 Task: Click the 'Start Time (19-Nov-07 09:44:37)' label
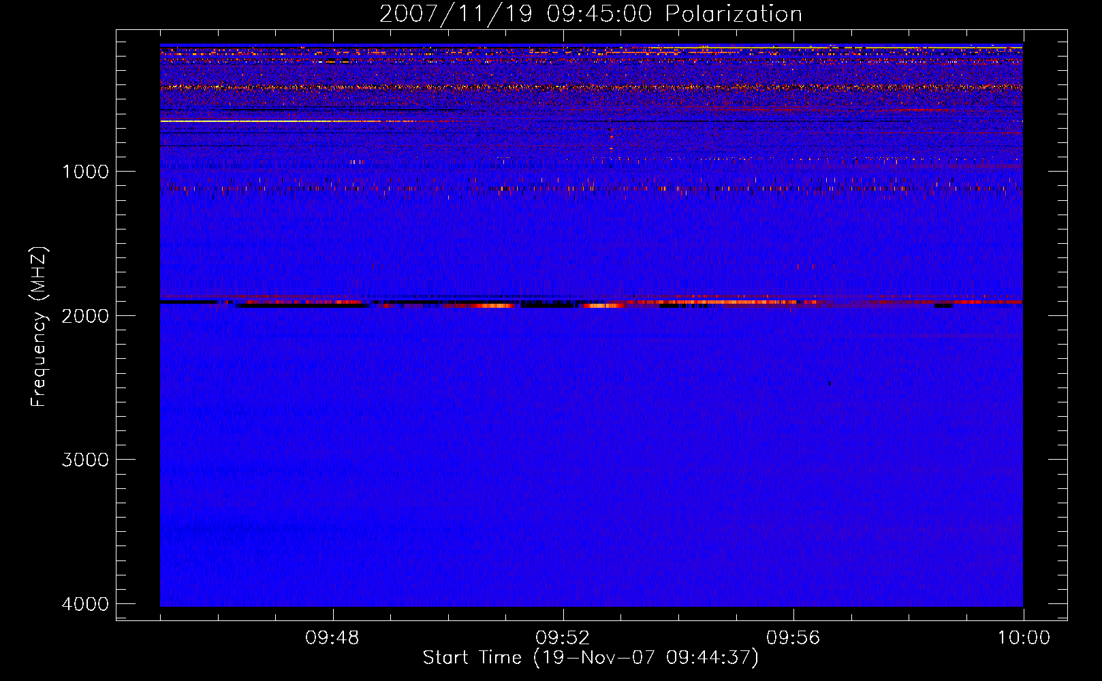[591, 658]
